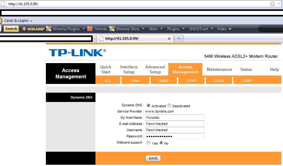Select Wildcard support No option

point(161,143)
